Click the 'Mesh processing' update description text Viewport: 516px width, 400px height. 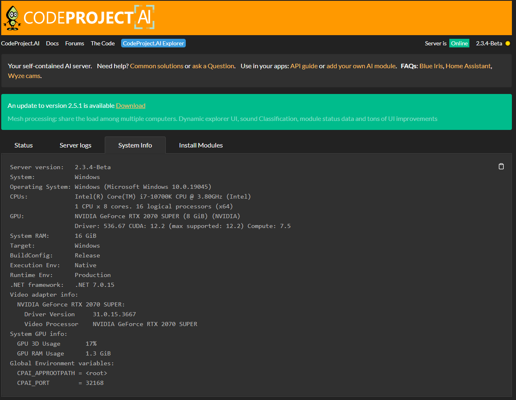click(x=223, y=118)
